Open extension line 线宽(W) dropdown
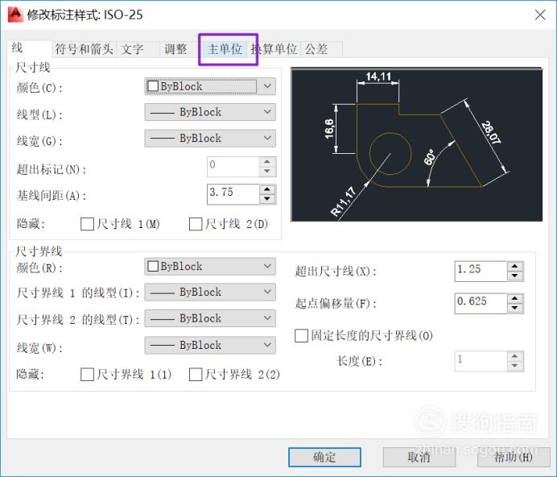 (210, 345)
